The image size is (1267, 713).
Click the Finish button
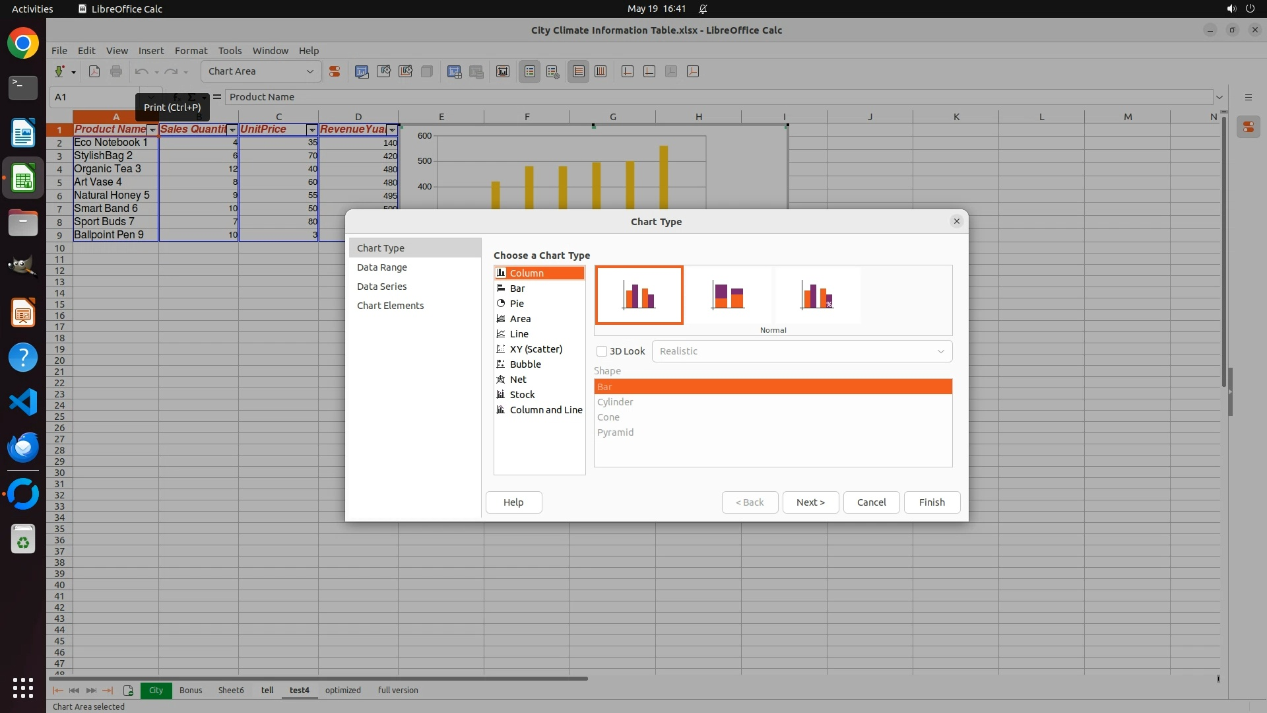(932, 502)
